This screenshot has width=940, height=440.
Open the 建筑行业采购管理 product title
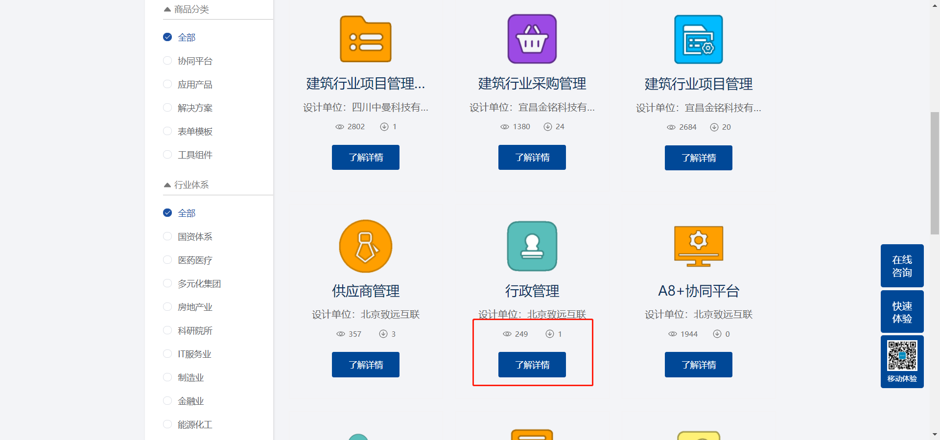pyautogui.click(x=532, y=84)
